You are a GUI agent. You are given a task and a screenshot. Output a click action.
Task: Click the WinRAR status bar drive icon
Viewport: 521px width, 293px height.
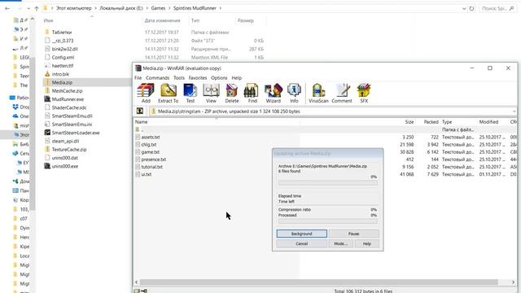tap(137, 291)
